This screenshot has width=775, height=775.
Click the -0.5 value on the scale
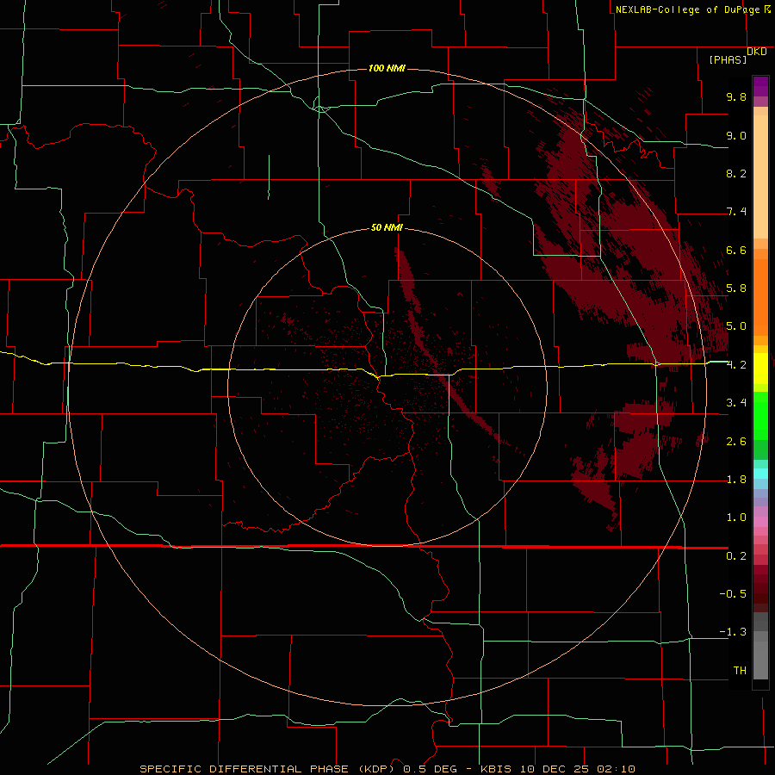pos(733,594)
